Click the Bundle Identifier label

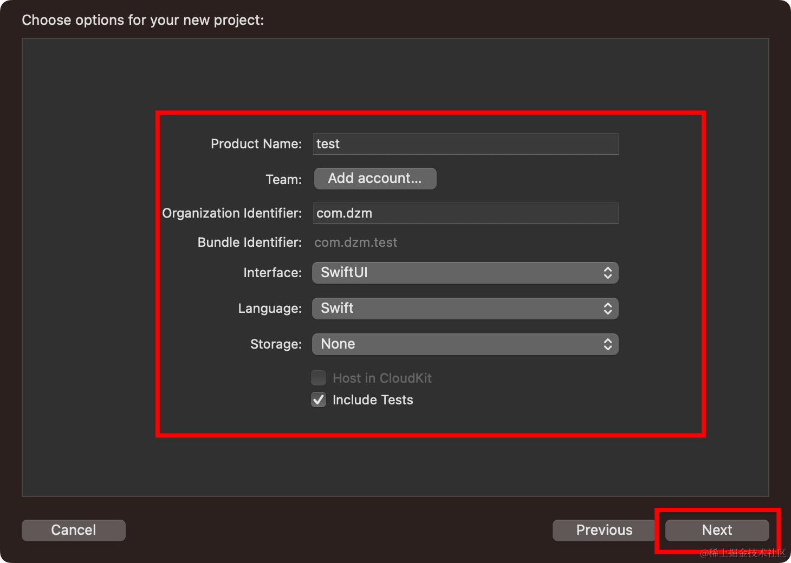click(x=250, y=243)
